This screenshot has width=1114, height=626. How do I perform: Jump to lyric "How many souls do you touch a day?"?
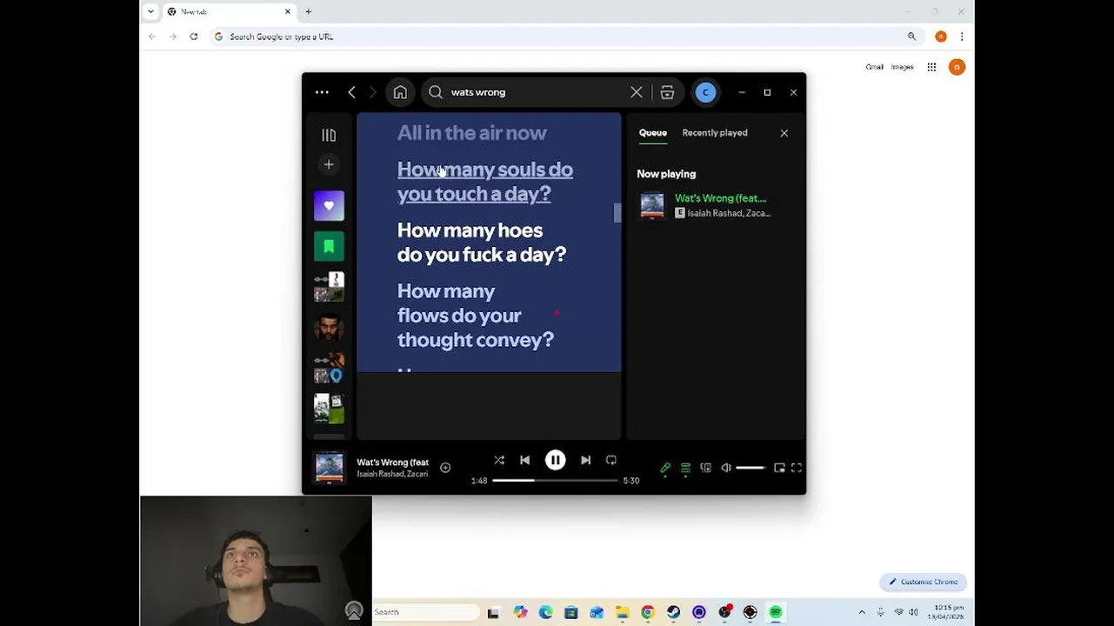(x=484, y=182)
